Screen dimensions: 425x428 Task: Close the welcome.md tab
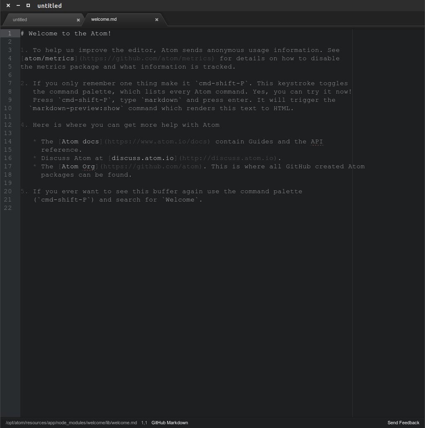[x=157, y=20]
